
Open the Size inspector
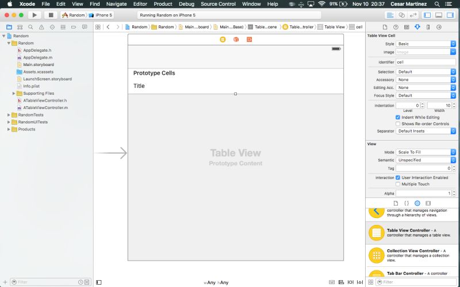click(428, 27)
